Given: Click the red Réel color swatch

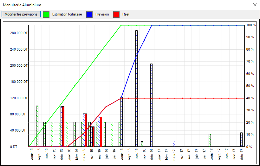Looking at the screenshot, I should pos(116,14).
